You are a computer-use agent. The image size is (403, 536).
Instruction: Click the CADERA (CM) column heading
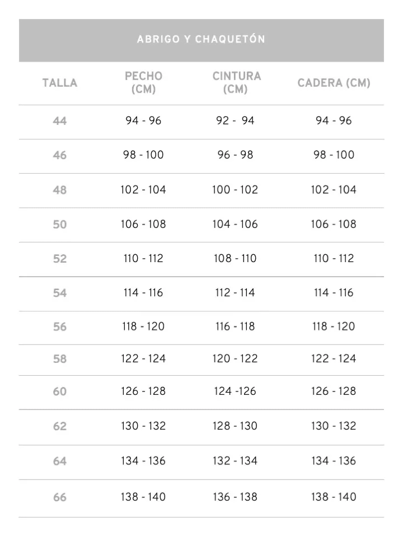click(x=334, y=83)
